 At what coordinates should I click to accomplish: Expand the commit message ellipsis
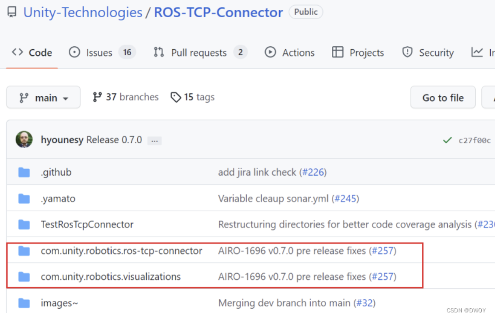tap(154, 140)
